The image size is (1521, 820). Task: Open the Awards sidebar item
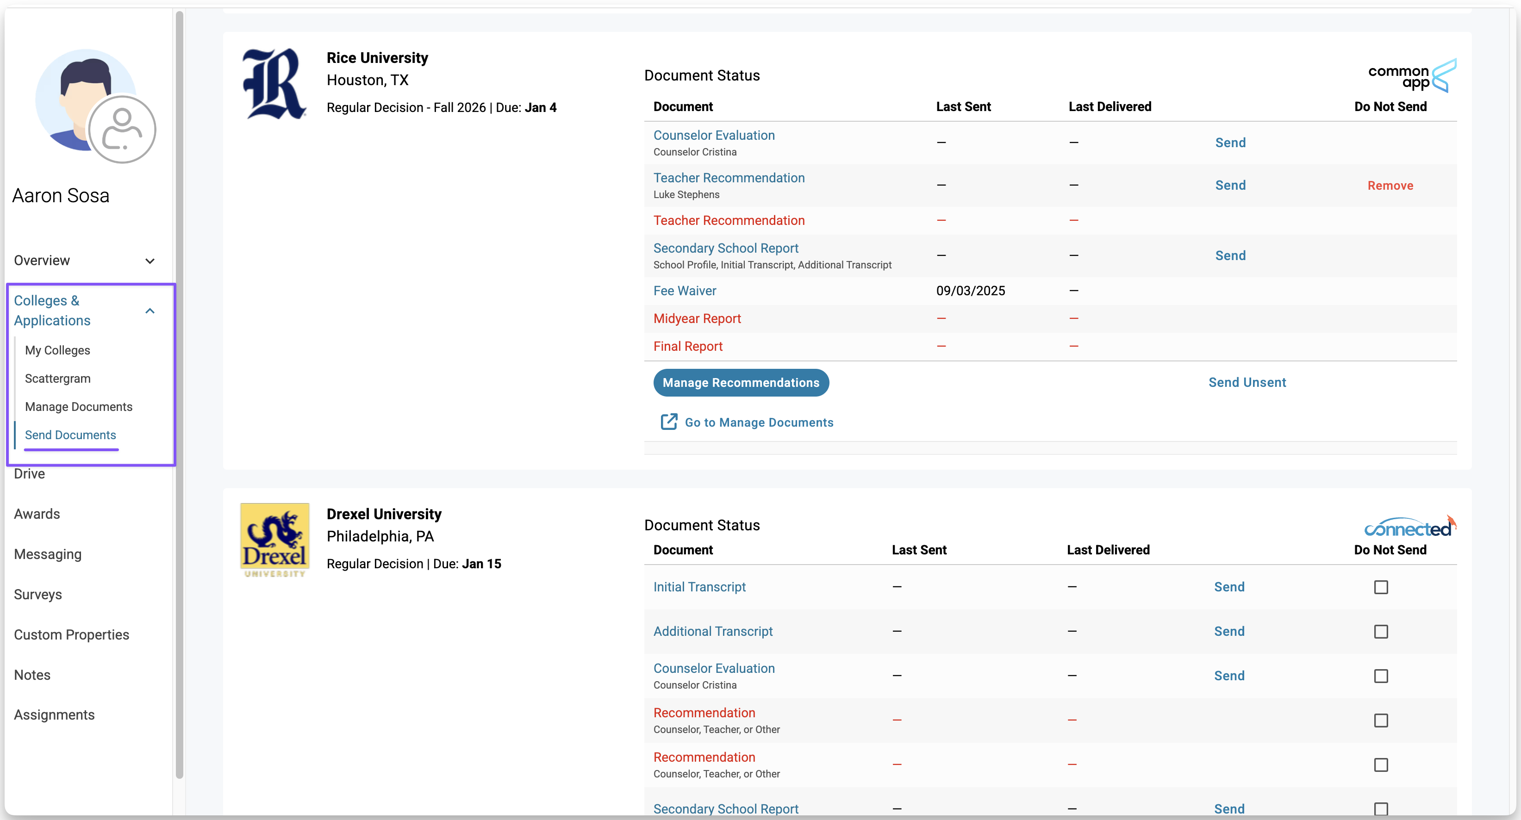pos(37,514)
